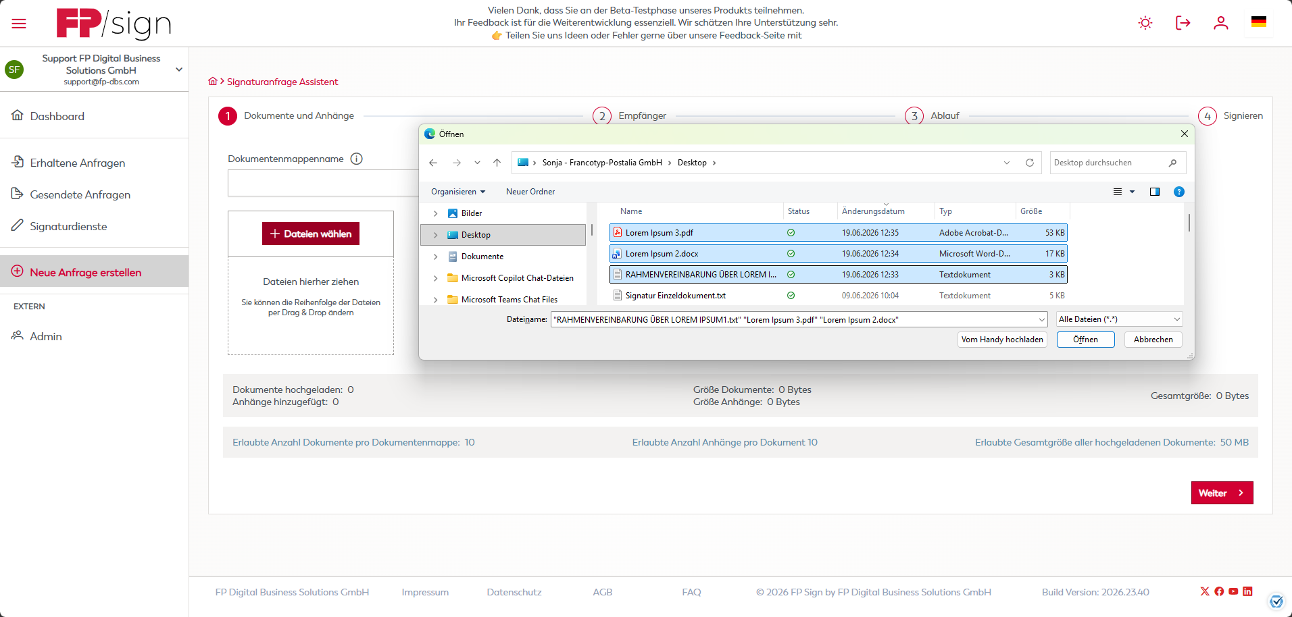Click the refresh icon in address bar
The width and height of the screenshot is (1292, 617).
1030,163
